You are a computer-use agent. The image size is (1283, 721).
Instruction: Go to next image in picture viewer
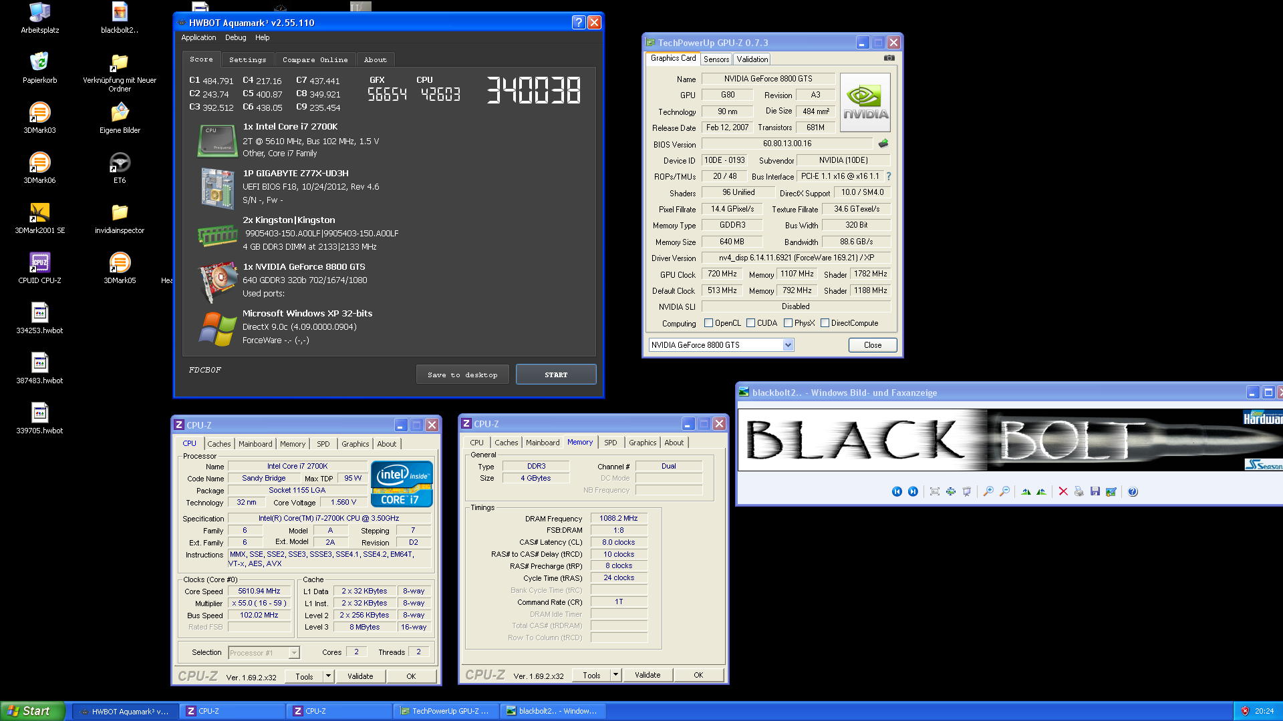tap(913, 491)
